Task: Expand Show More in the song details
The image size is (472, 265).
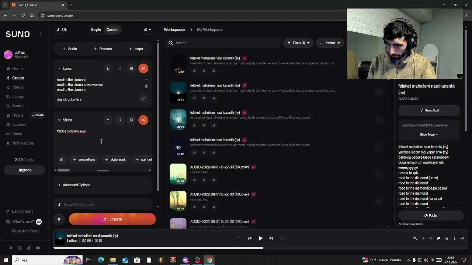Action: click(x=429, y=135)
